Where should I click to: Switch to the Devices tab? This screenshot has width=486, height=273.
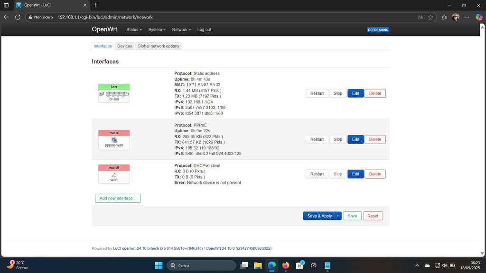tap(124, 46)
